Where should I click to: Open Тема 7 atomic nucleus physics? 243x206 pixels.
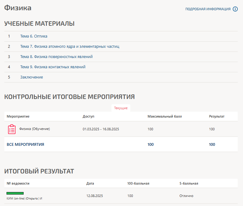point(70,47)
